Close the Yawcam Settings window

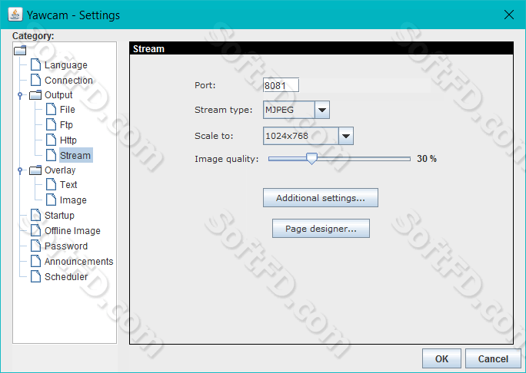coord(509,15)
